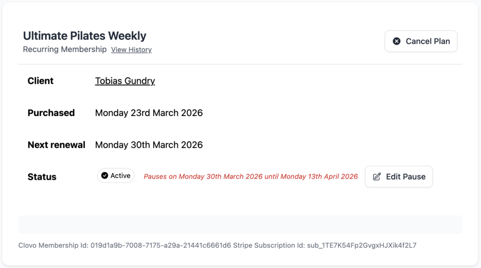Click the pencil icon in Edit Pause
This screenshot has height=268, width=481.
point(377,176)
